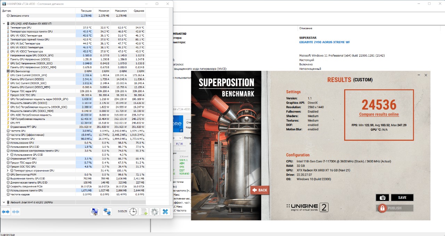Sort by the Максимум column header
Screen dimensions: 445x236
coord(119,11)
